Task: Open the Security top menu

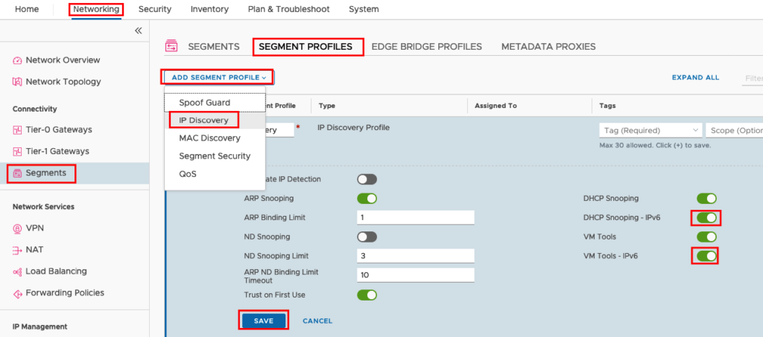Action: click(x=155, y=9)
